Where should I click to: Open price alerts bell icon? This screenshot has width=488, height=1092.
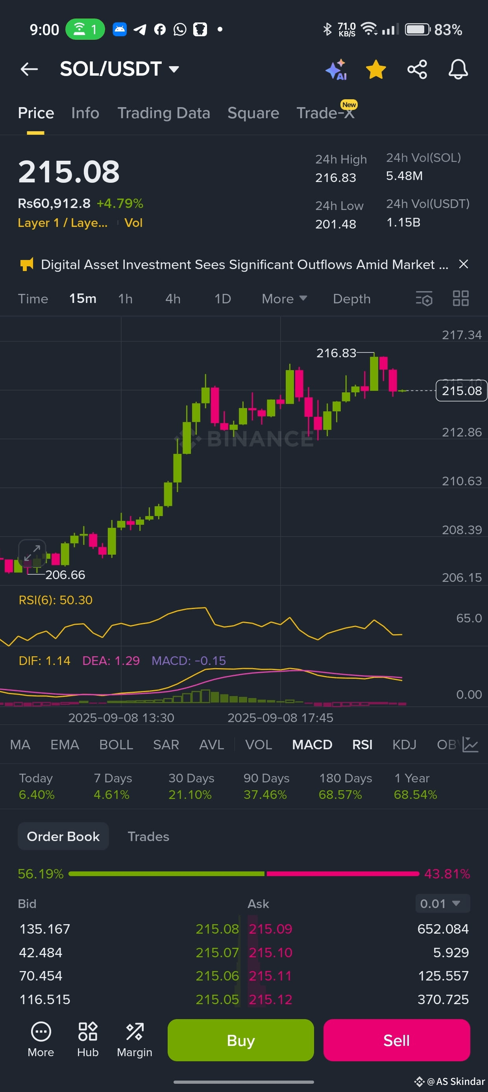tap(458, 69)
